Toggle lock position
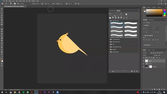 click(x=150, y=58)
